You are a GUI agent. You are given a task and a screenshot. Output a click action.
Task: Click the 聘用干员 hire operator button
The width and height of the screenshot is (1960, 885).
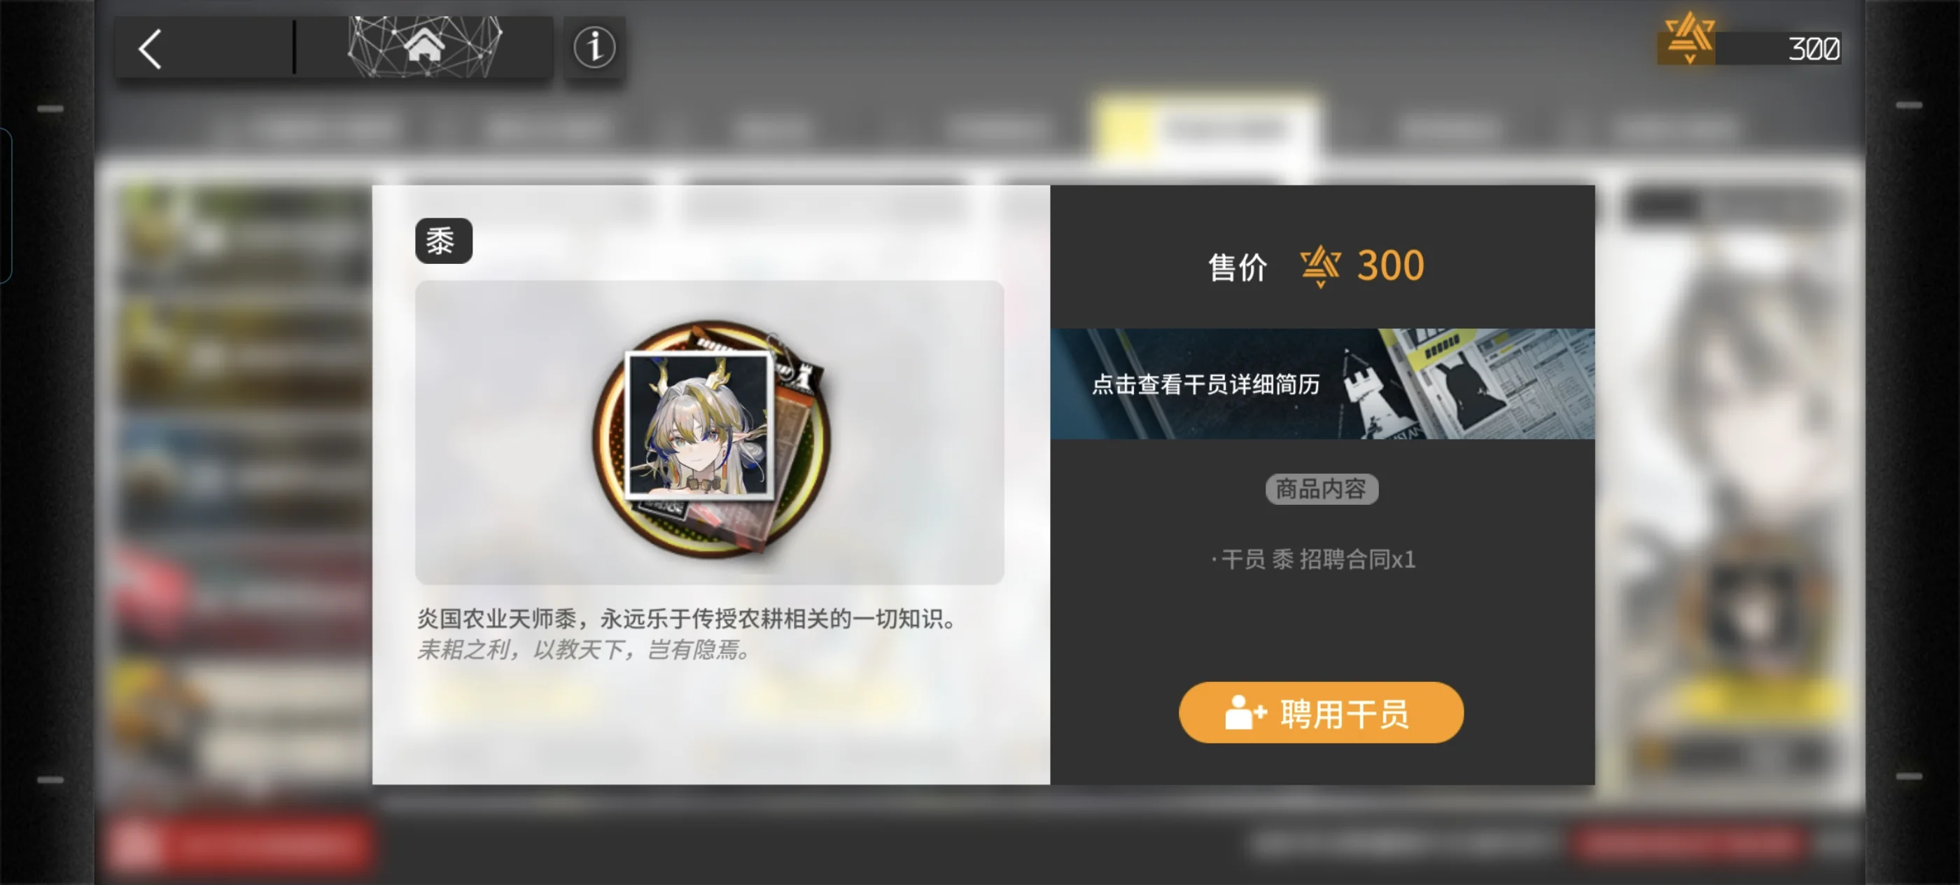click(x=1321, y=713)
